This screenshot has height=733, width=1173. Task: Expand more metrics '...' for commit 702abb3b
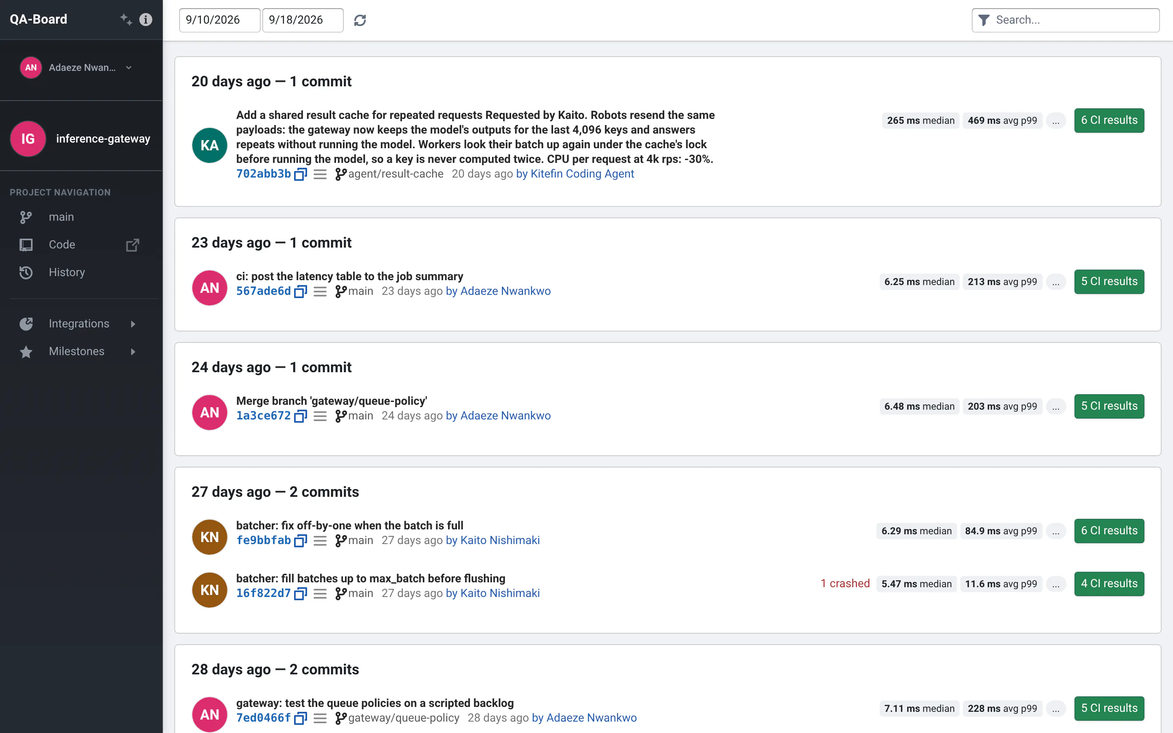tap(1056, 121)
